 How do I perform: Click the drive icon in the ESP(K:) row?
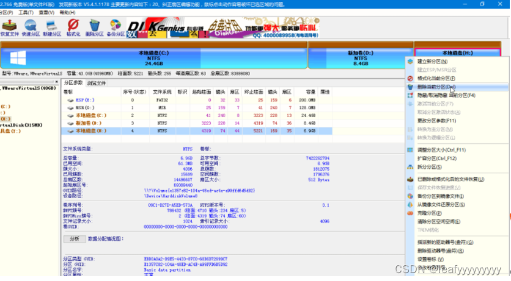pyautogui.click(x=70, y=100)
